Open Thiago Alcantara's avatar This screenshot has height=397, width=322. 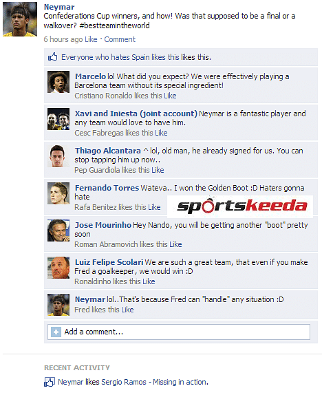tap(58, 156)
